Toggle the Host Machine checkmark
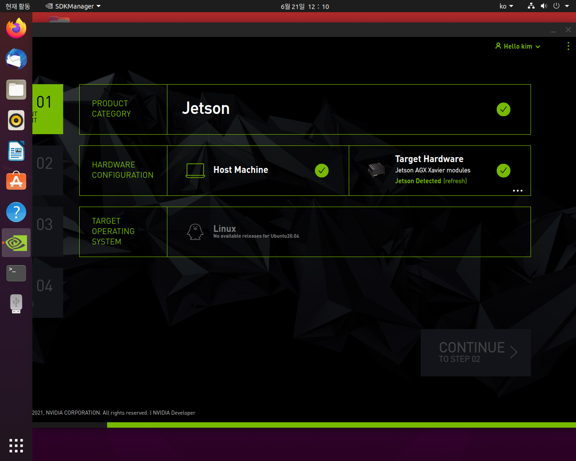The image size is (576, 461). (x=322, y=171)
